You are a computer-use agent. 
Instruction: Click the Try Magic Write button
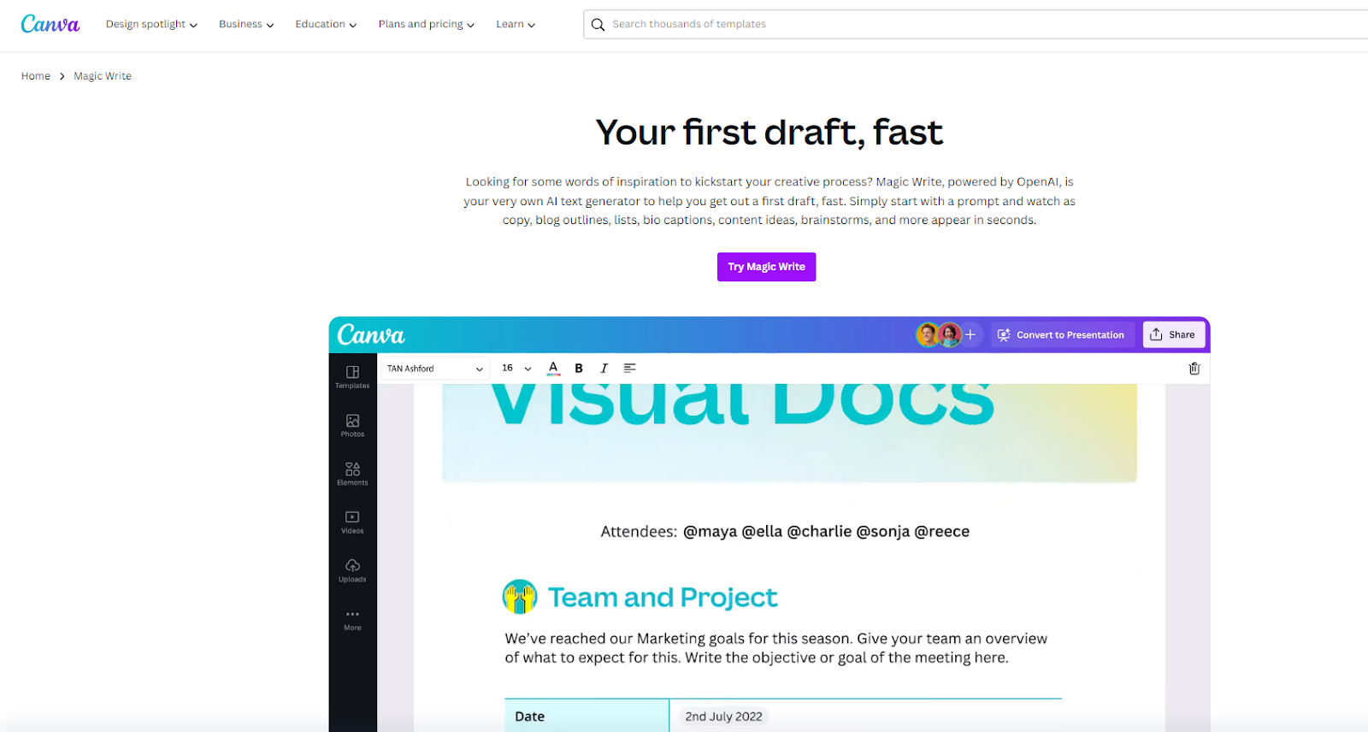click(x=766, y=267)
